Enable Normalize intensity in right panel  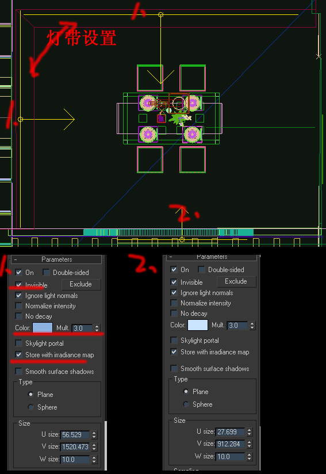pyautogui.click(x=174, y=303)
